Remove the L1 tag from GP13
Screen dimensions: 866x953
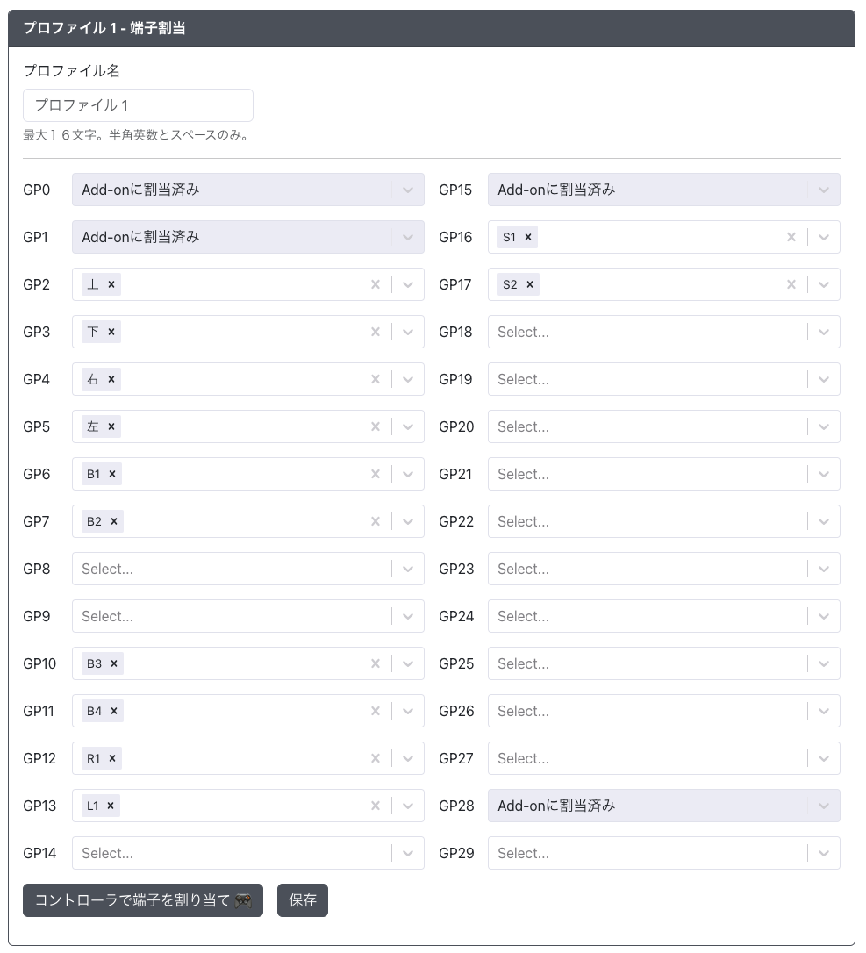111,806
